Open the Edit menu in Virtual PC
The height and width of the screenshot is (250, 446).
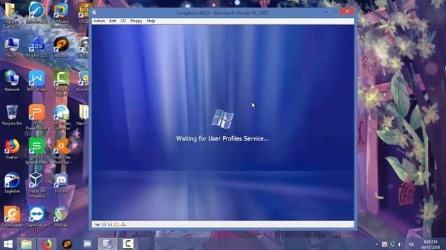pyautogui.click(x=113, y=21)
